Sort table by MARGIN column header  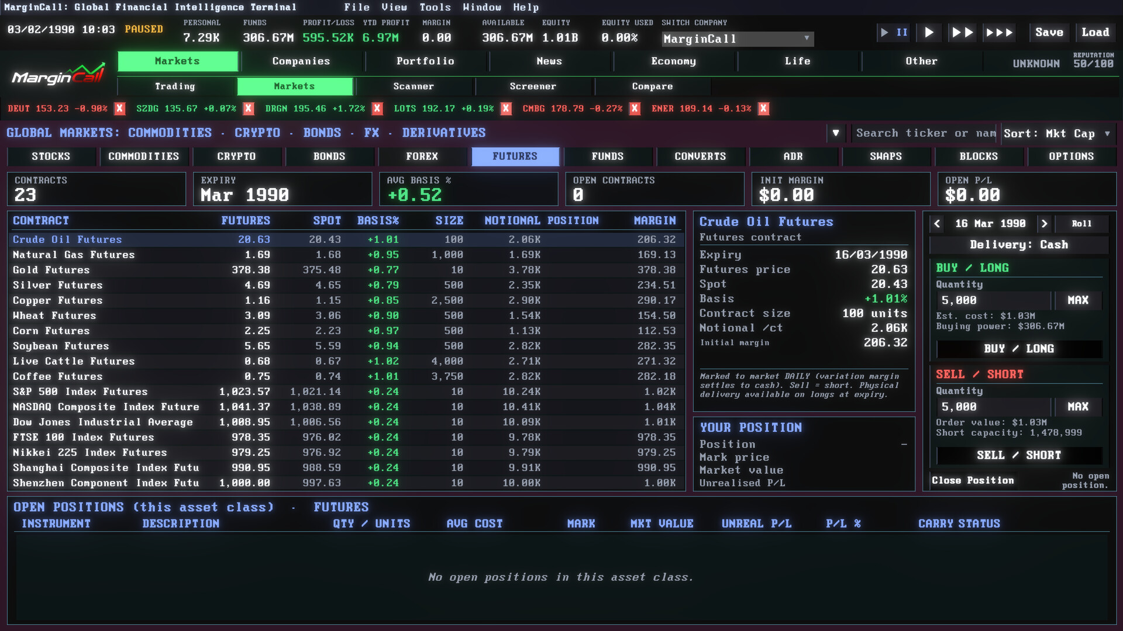pos(654,221)
